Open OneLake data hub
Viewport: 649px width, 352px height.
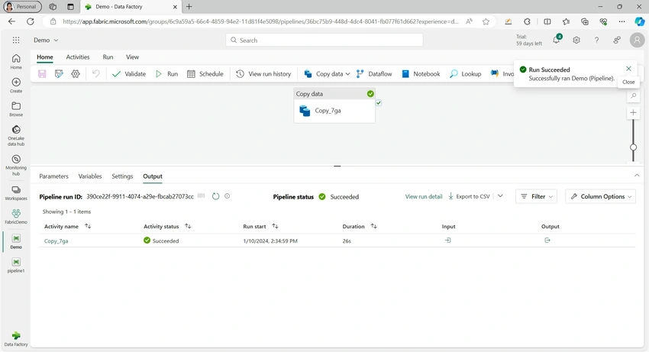coord(16,135)
